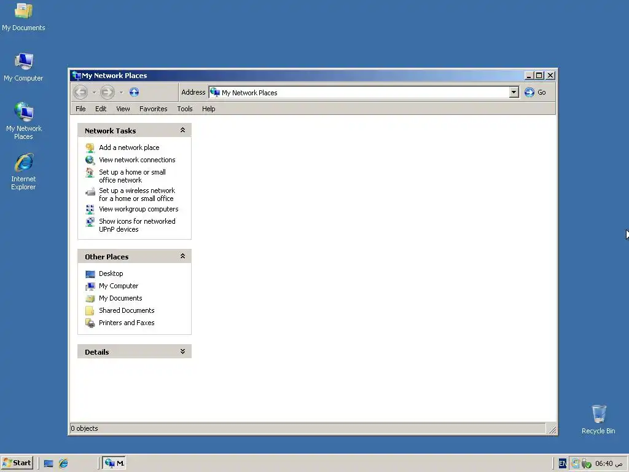Click the Up one level folder icon
The height and width of the screenshot is (472, 629).
[x=135, y=92]
